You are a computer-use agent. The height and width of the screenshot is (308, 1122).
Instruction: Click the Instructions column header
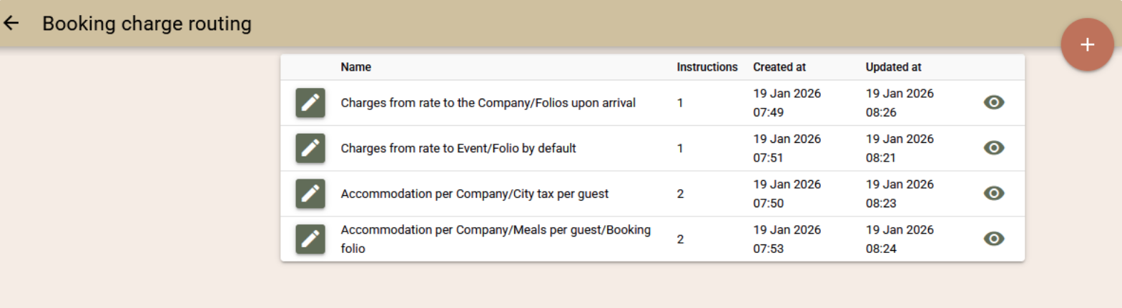coord(707,67)
